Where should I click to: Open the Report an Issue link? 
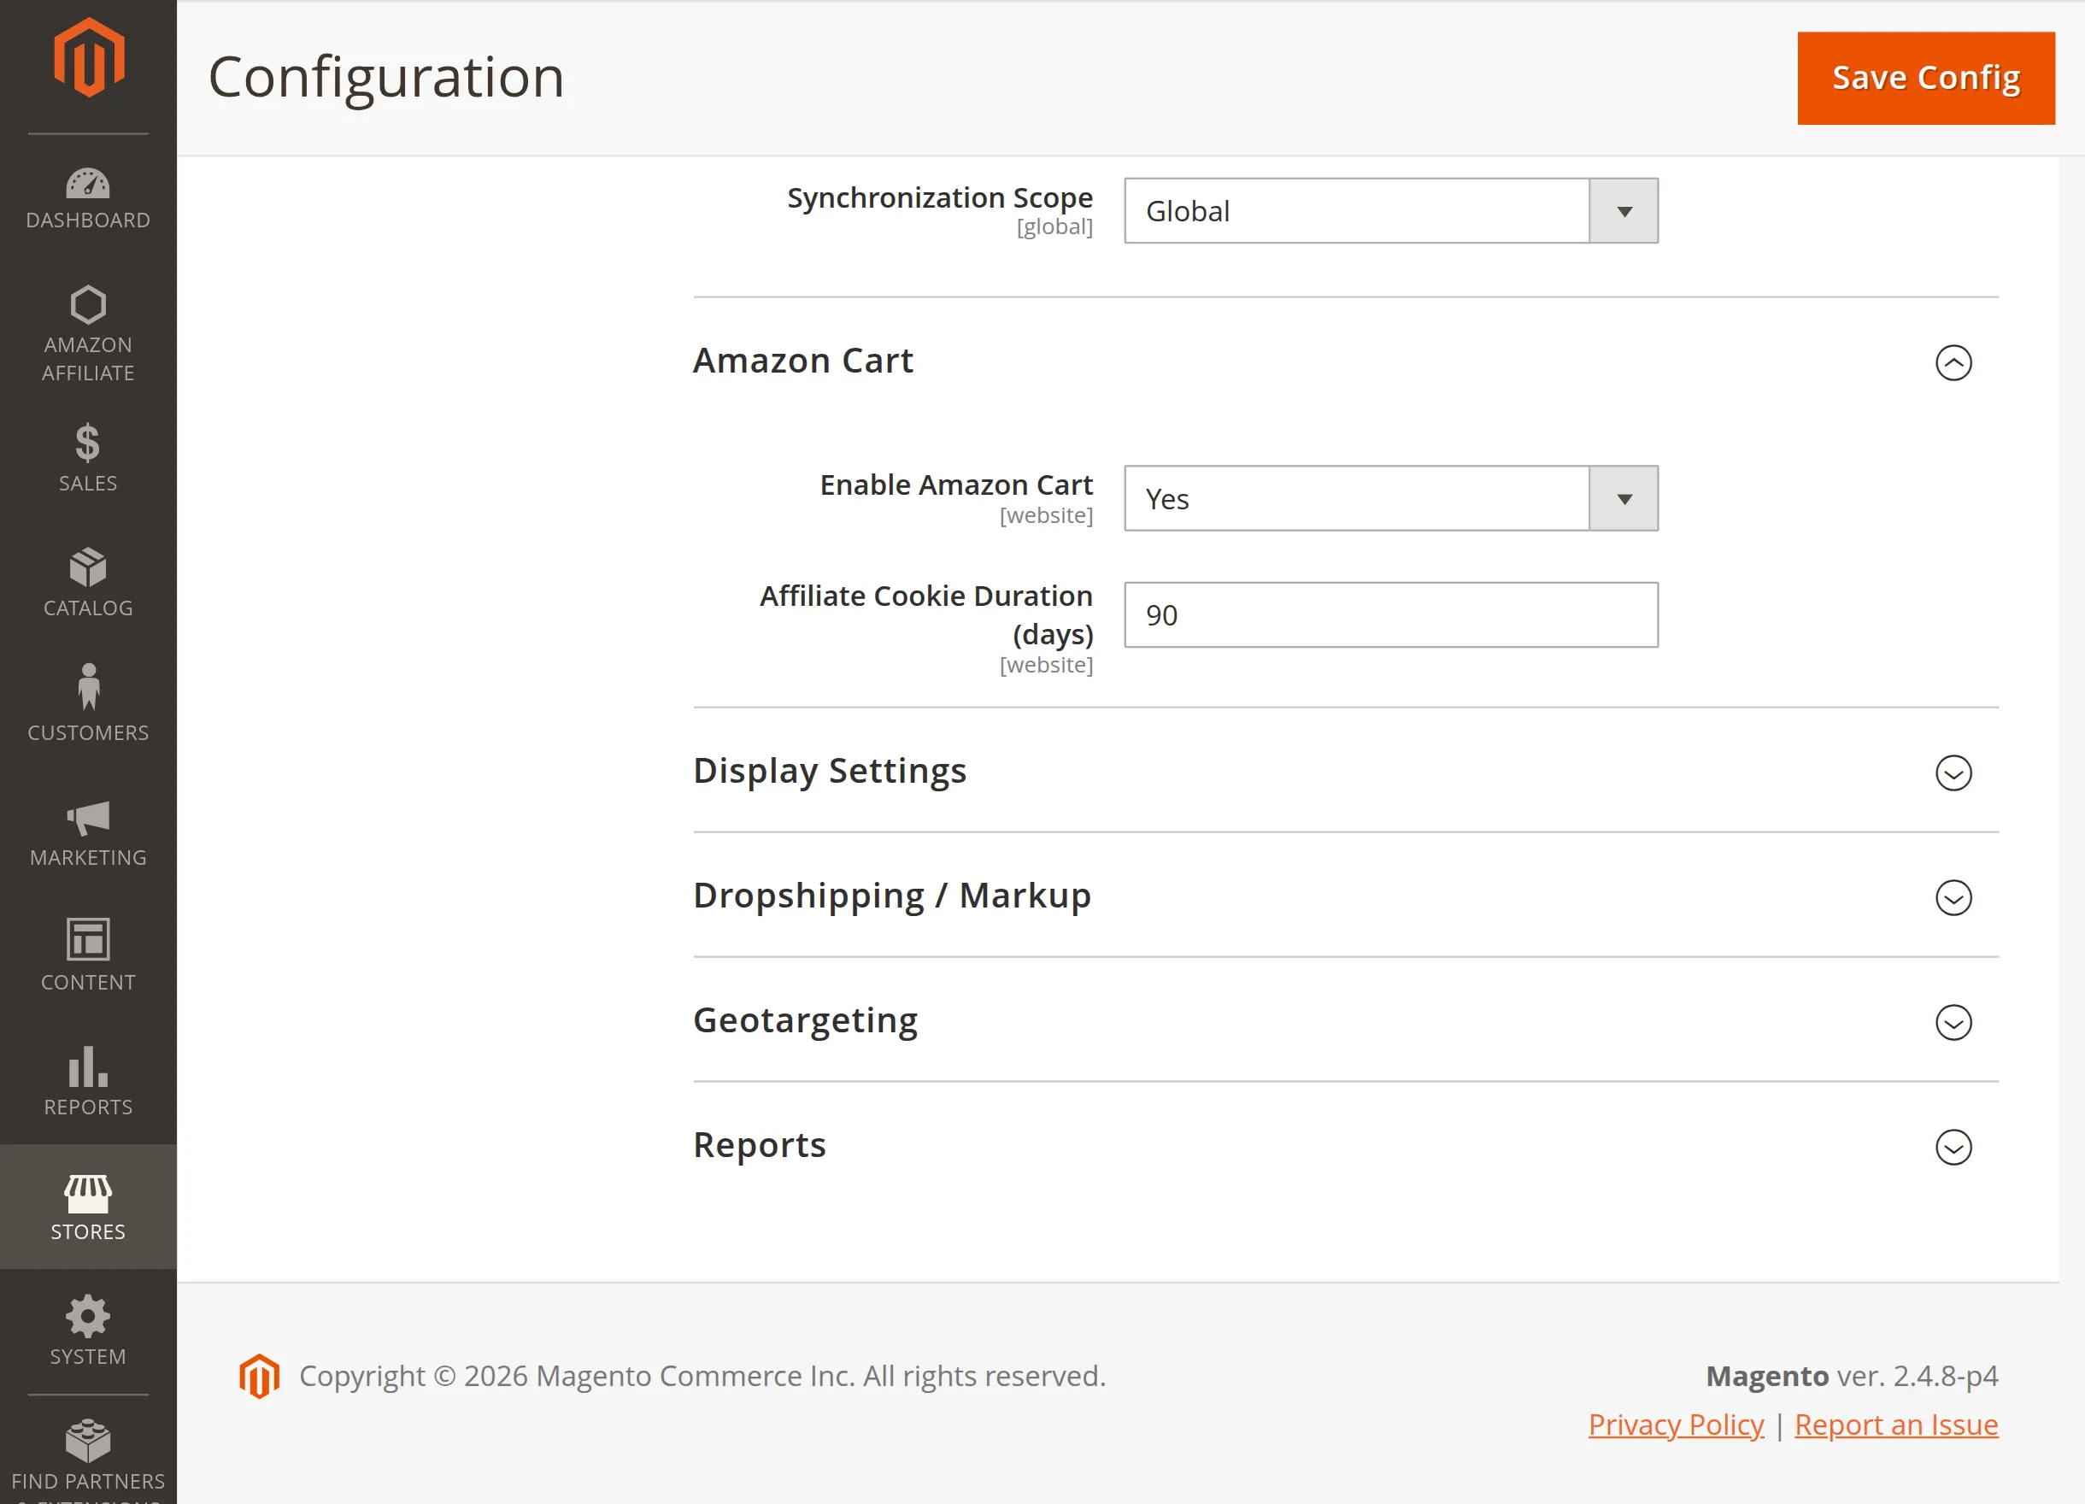click(x=1895, y=1425)
